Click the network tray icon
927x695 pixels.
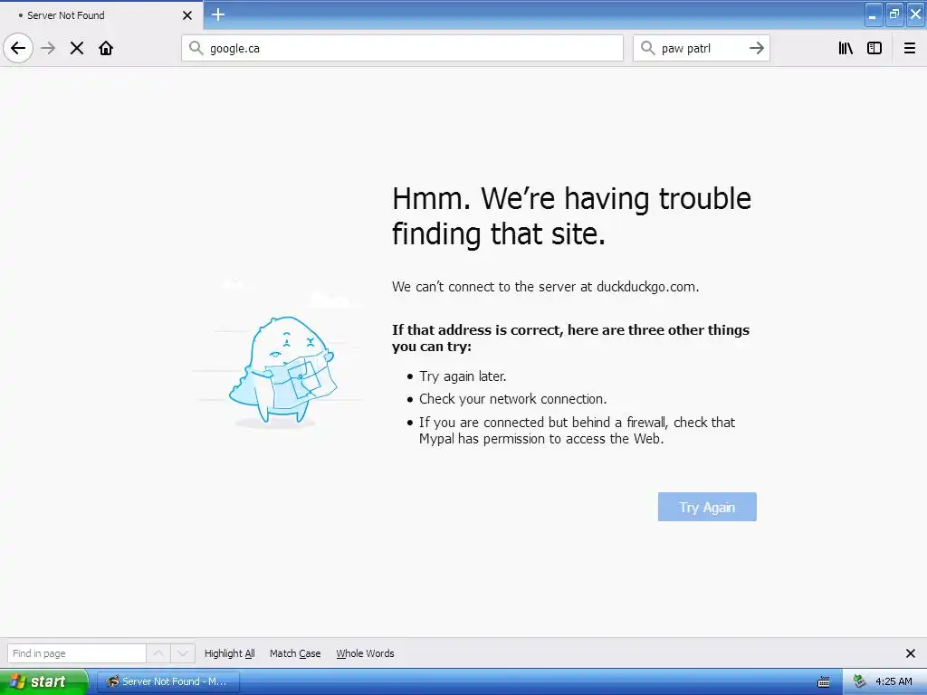coord(860,681)
